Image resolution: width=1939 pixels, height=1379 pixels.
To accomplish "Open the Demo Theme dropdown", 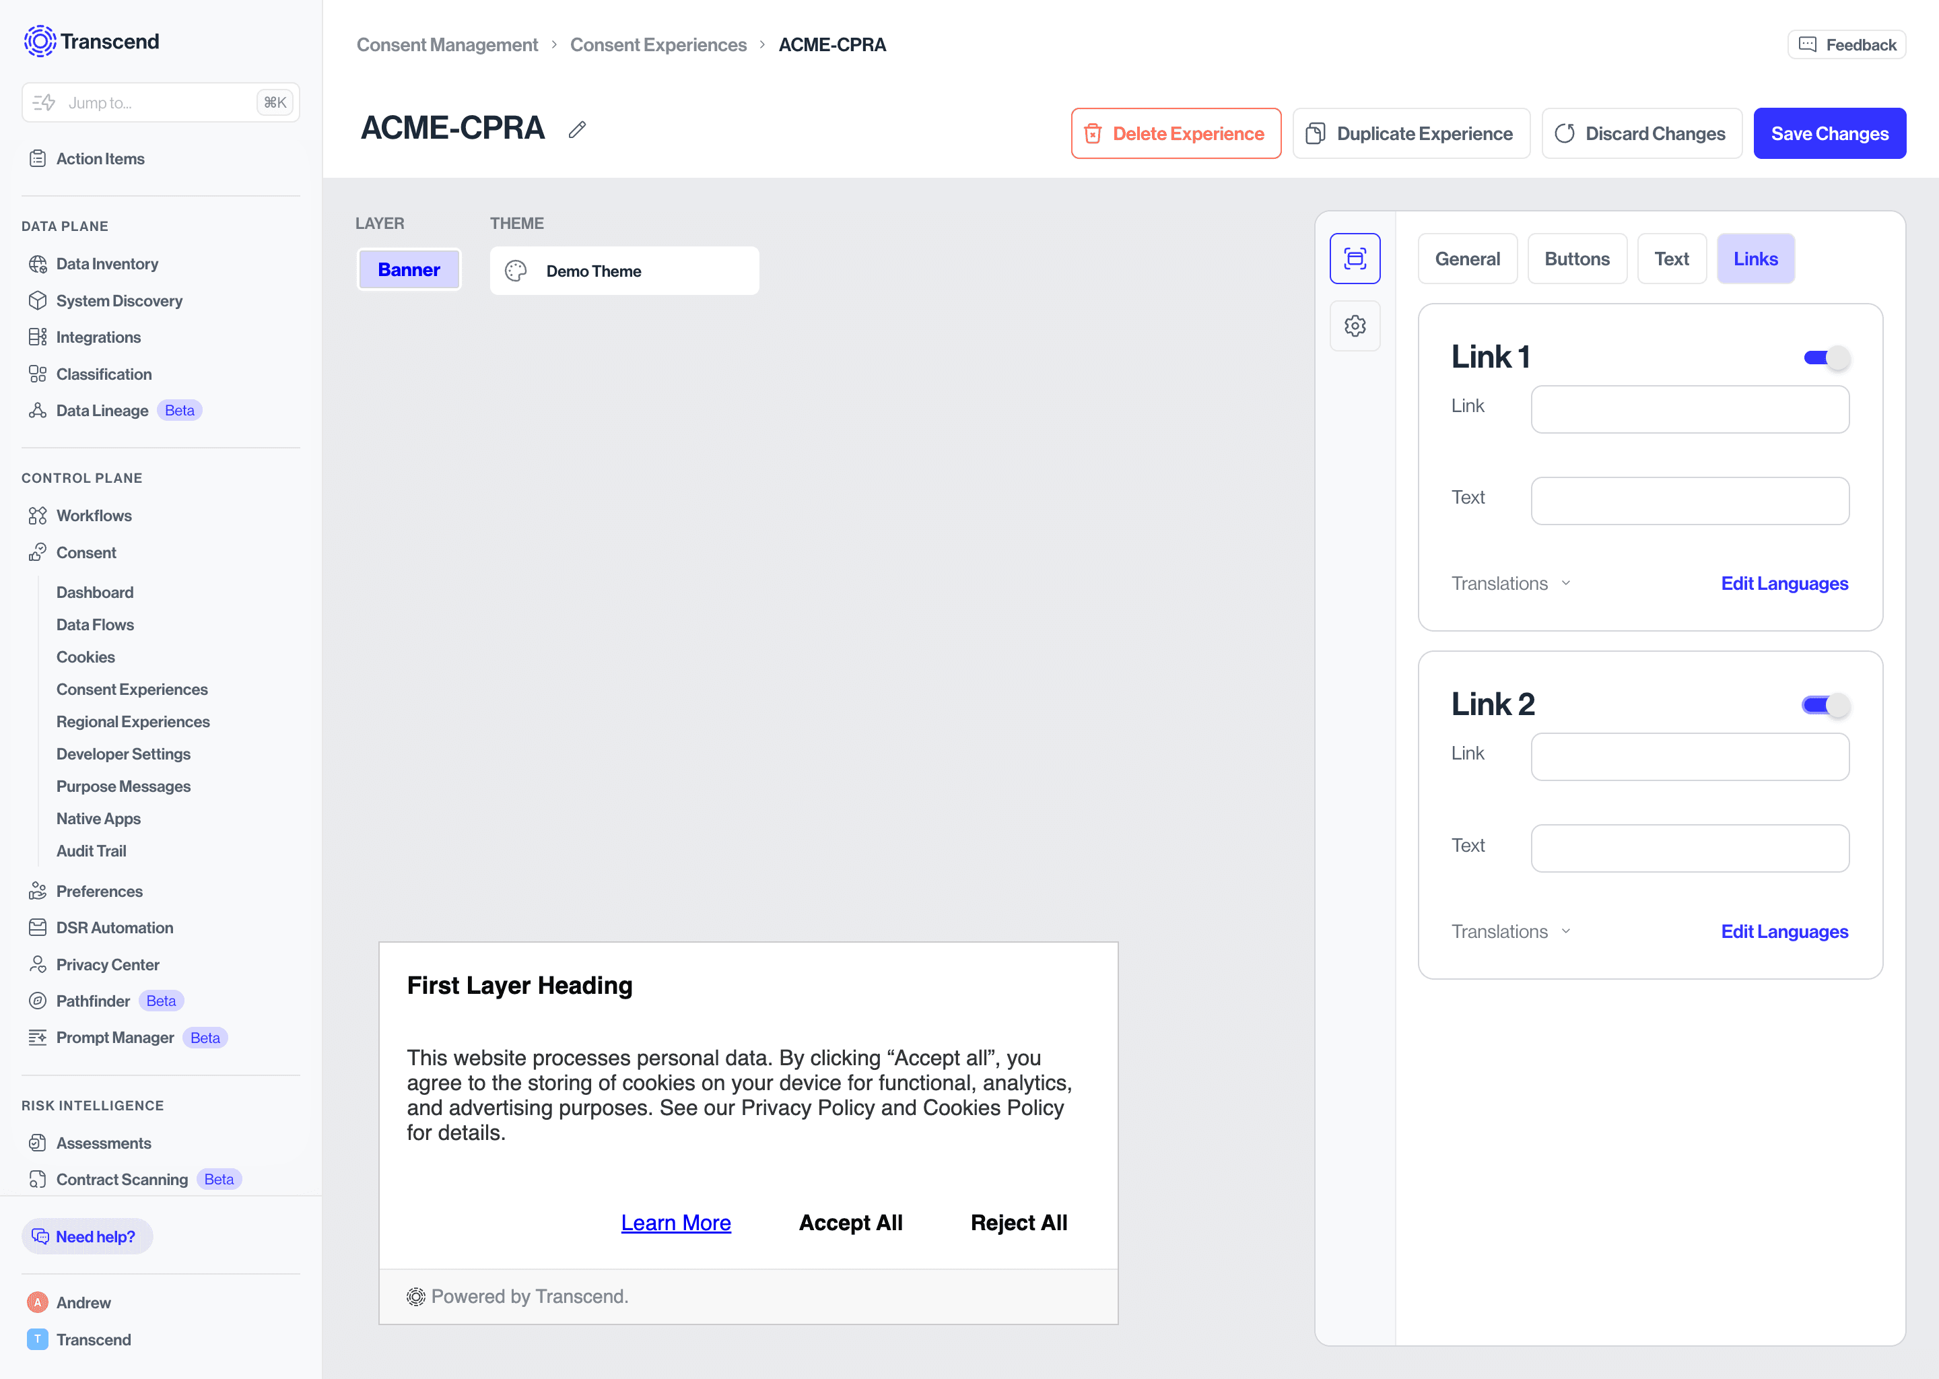I will click(624, 271).
